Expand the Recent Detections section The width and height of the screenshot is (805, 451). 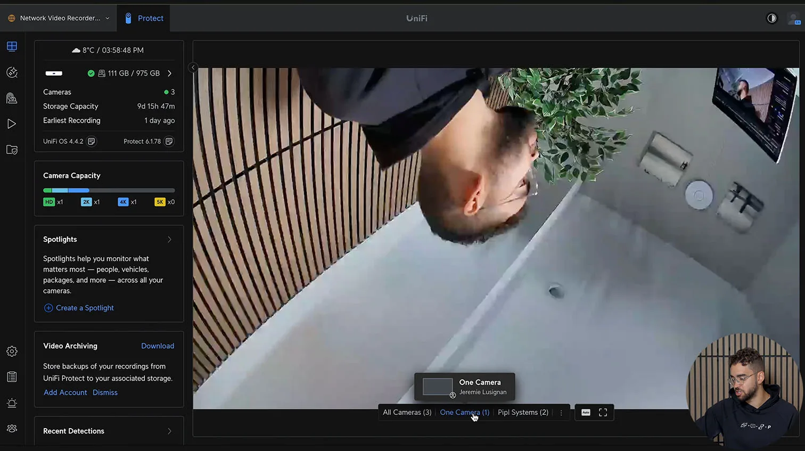tap(169, 431)
